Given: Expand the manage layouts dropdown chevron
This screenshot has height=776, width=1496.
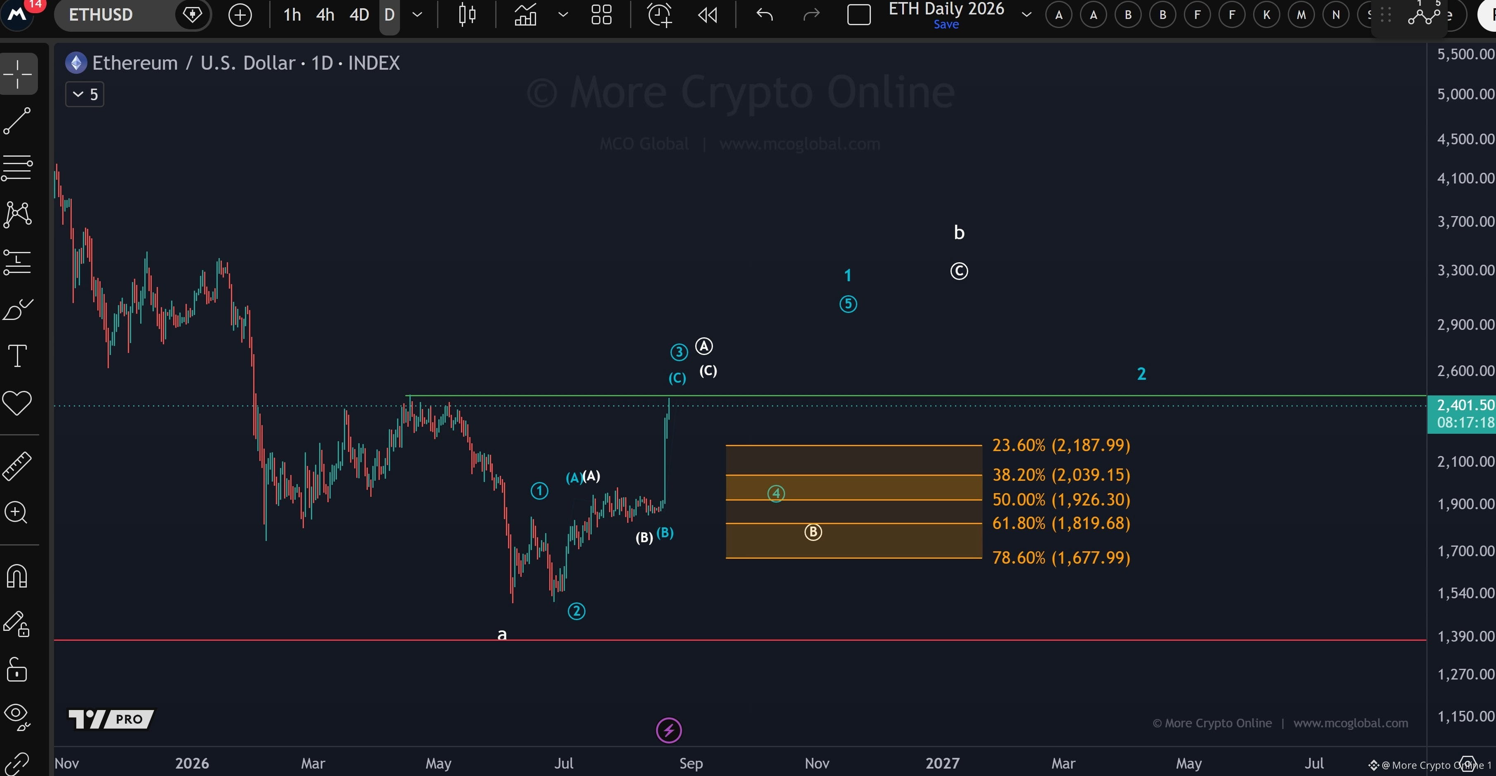Looking at the screenshot, I should [1026, 14].
